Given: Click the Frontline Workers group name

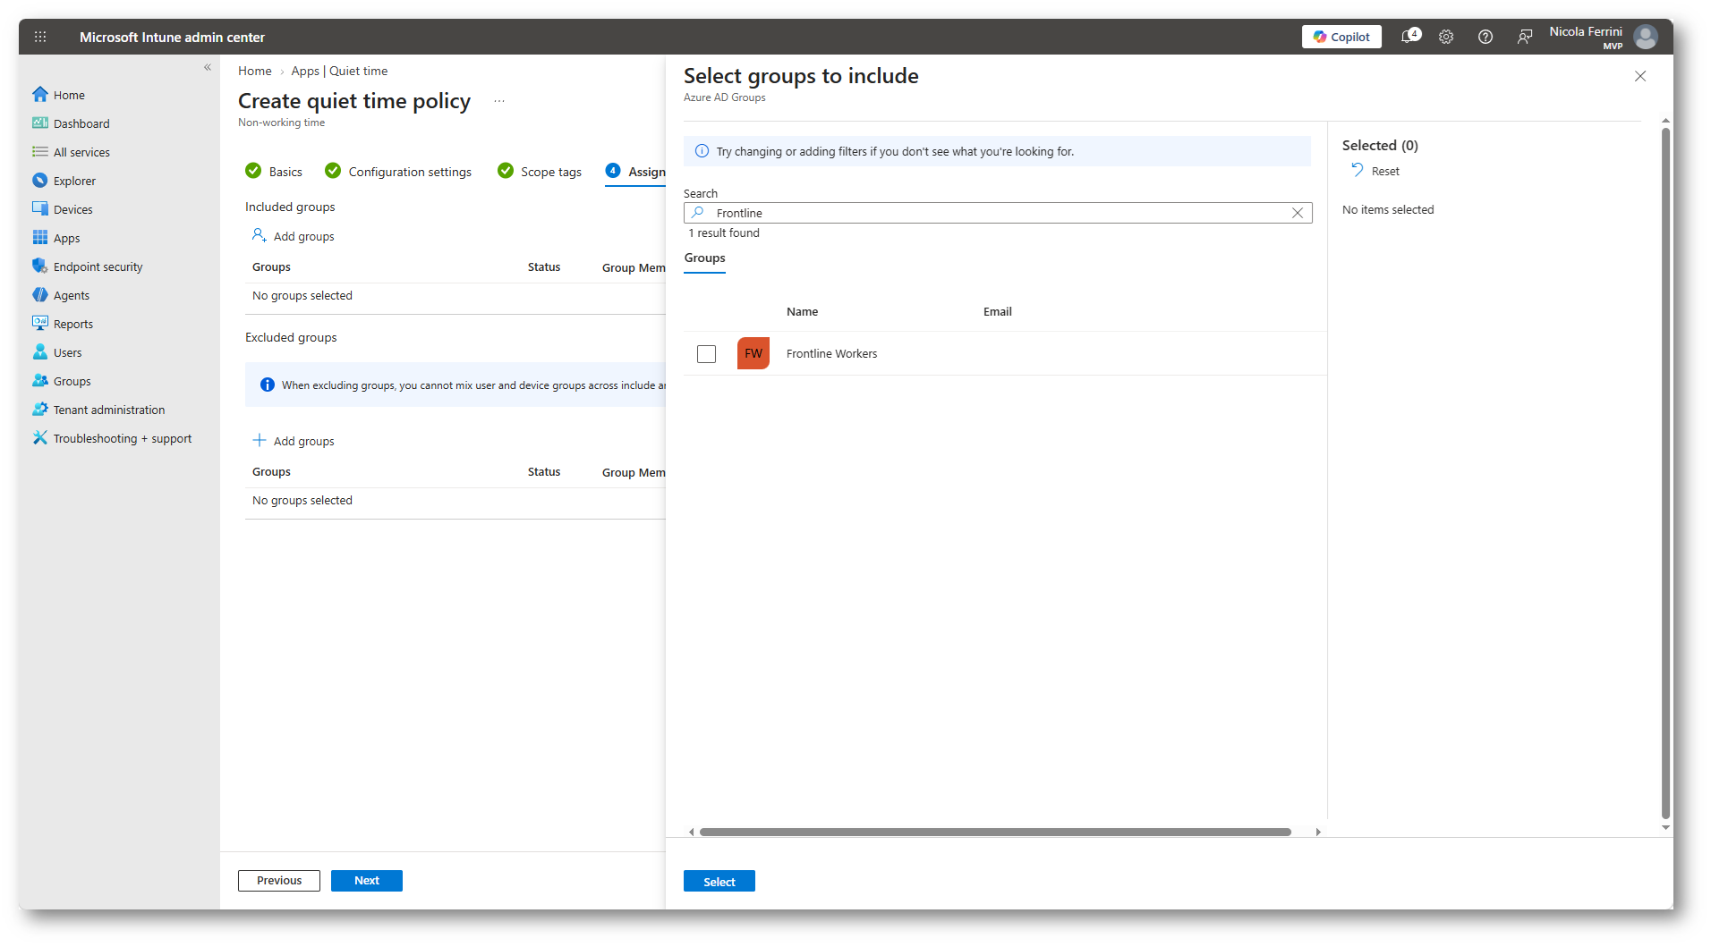Looking at the screenshot, I should 832,354.
